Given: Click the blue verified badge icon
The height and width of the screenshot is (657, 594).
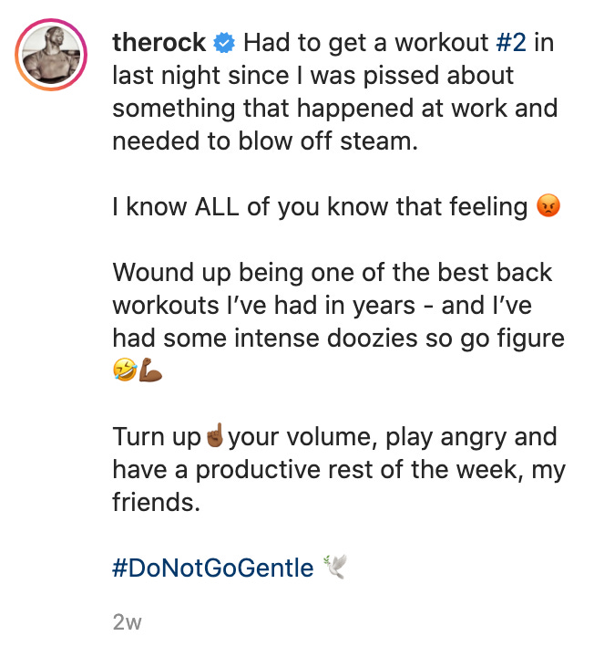Looking at the screenshot, I should 224,43.
